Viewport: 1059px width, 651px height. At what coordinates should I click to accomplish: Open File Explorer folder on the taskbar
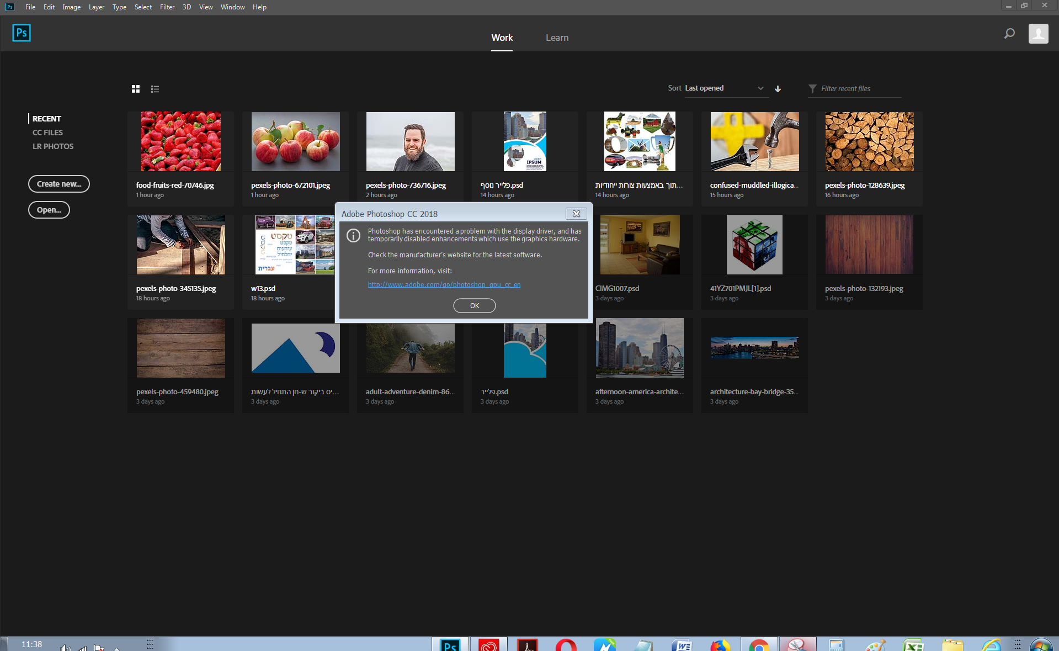click(x=952, y=644)
